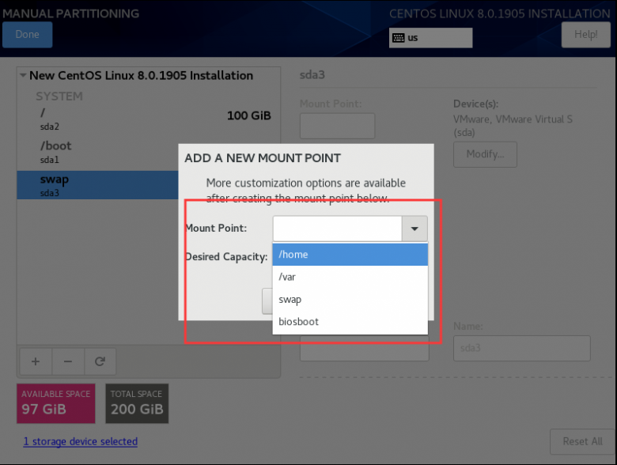Click the sda3 Name input field
The image size is (617, 465).
522,348
